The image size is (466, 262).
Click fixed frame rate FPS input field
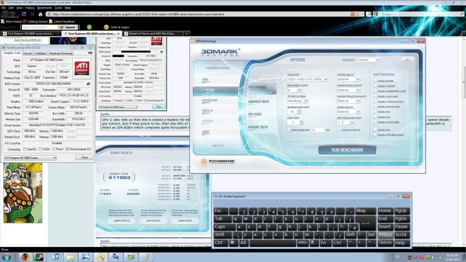[x=318, y=130]
